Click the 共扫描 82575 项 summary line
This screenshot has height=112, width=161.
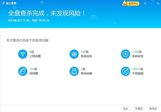pyautogui.click(x=29, y=20)
